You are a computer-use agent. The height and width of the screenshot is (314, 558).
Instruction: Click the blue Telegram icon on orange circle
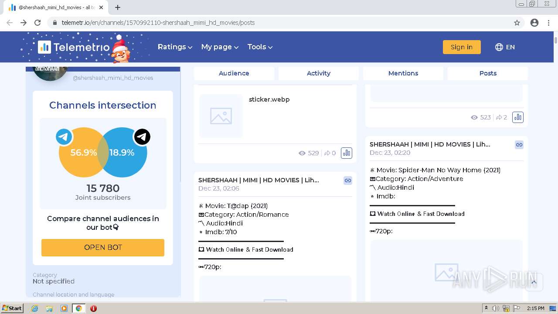(x=64, y=137)
